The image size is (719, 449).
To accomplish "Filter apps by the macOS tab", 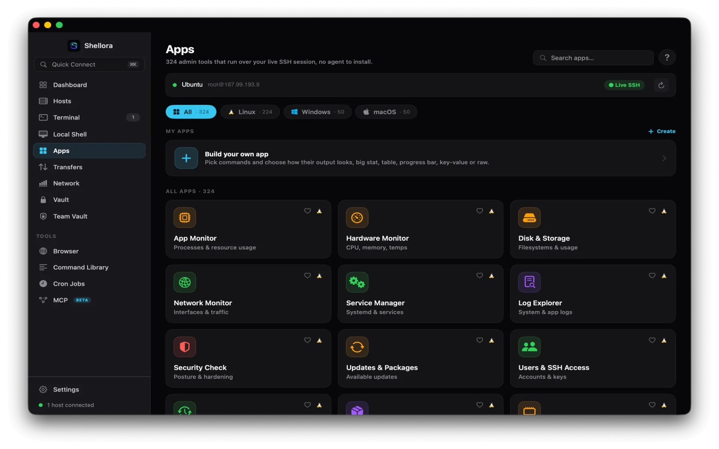I will click(x=386, y=112).
